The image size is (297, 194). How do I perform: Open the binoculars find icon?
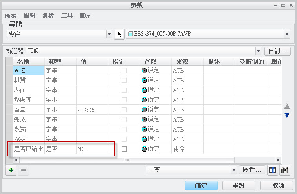click(x=285, y=170)
